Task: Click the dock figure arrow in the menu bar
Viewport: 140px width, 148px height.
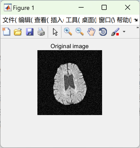Action: [136, 20]
